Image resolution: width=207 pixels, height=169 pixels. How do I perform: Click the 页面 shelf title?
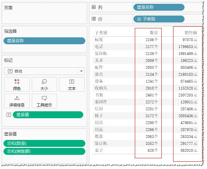click(8, 8)
